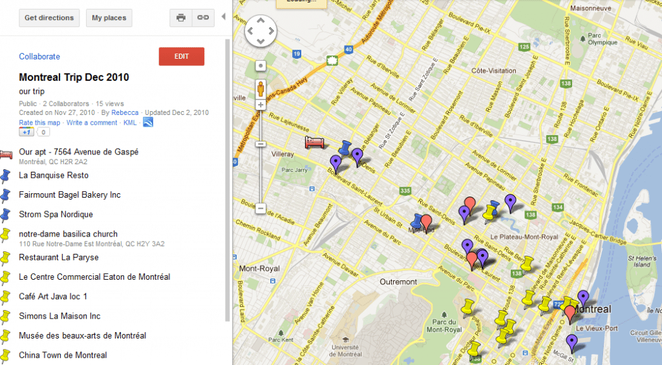Click purple marker near route 134 sign
Viewport: 662px width, 365px height.
[x=511, y=203]
